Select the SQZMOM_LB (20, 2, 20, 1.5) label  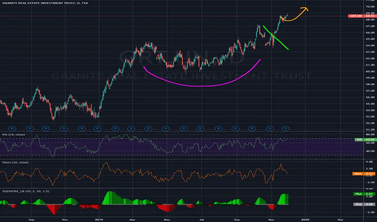point(25,191)
